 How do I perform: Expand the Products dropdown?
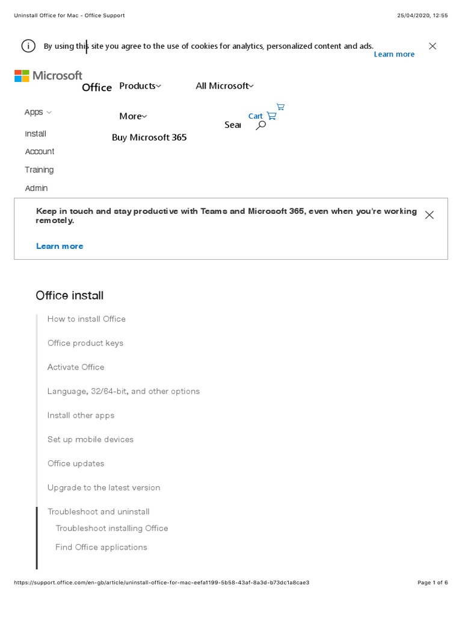(140, 86)
